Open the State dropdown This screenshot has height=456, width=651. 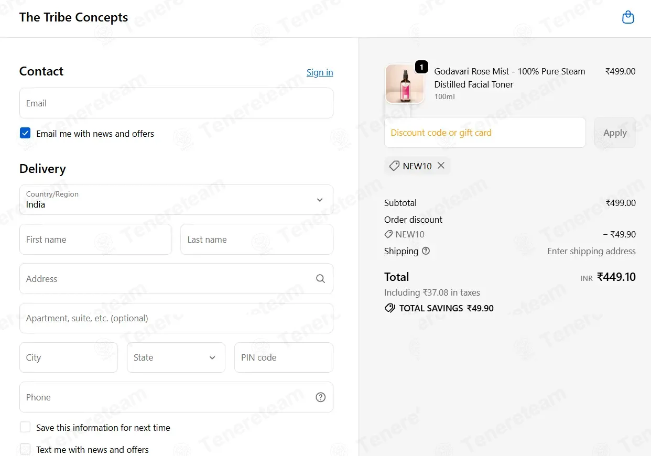point(176,357)
